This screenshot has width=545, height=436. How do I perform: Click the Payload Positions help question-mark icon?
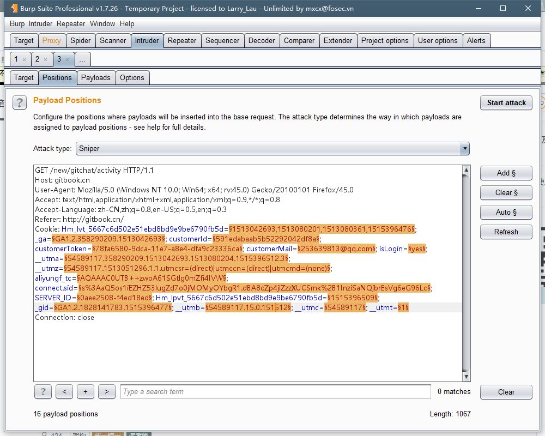pyautogui.click(x=20, y=102)
